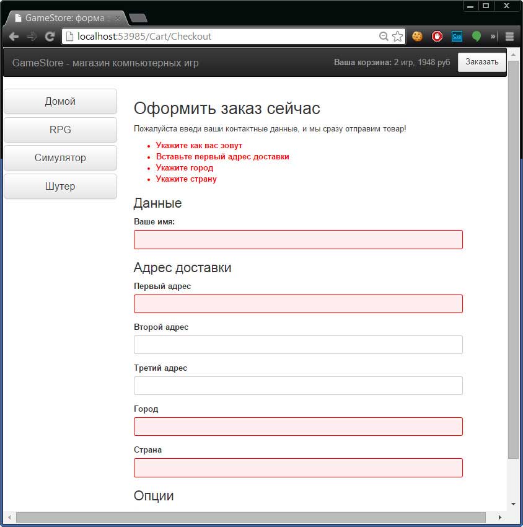This screenshot has height=527, width=523.
Task: Open the Симулятор category
Action: click(x=61, y=158)
